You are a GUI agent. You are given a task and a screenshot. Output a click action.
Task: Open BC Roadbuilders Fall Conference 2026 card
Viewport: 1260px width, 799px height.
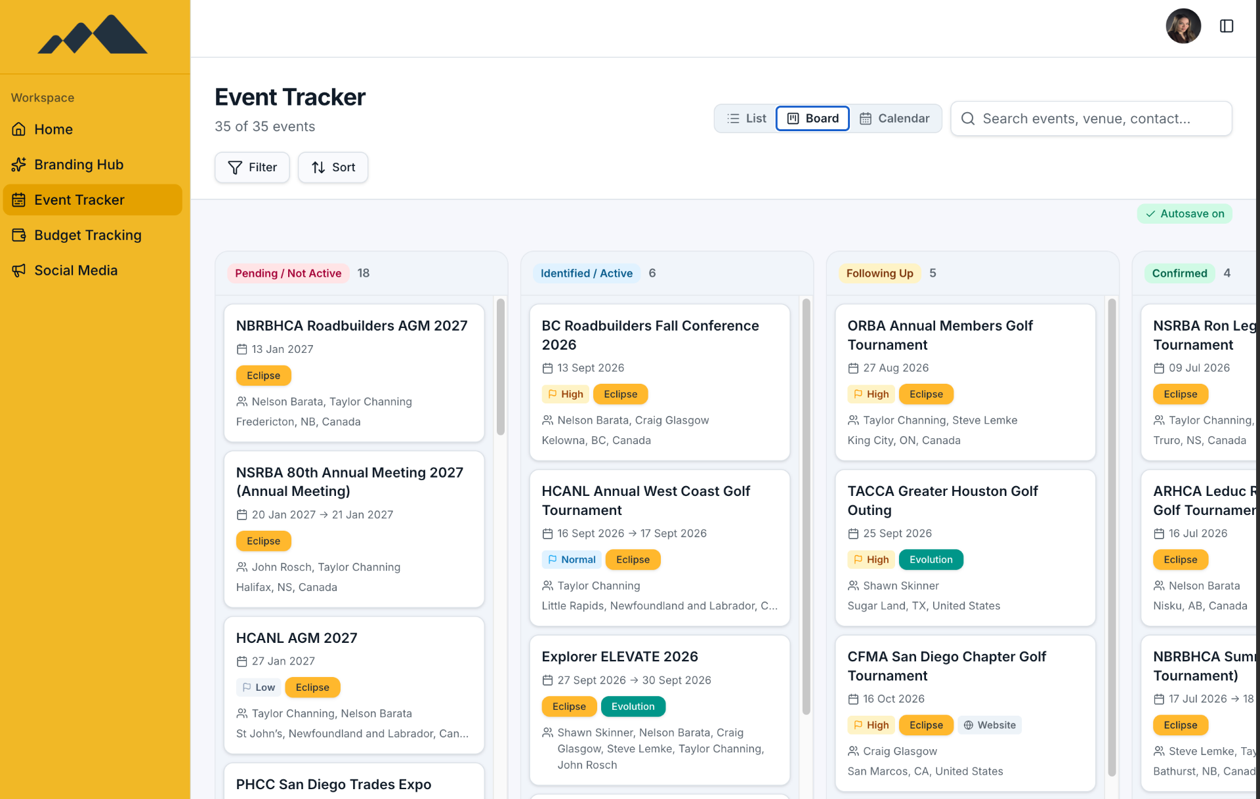(x=660, y=382)
